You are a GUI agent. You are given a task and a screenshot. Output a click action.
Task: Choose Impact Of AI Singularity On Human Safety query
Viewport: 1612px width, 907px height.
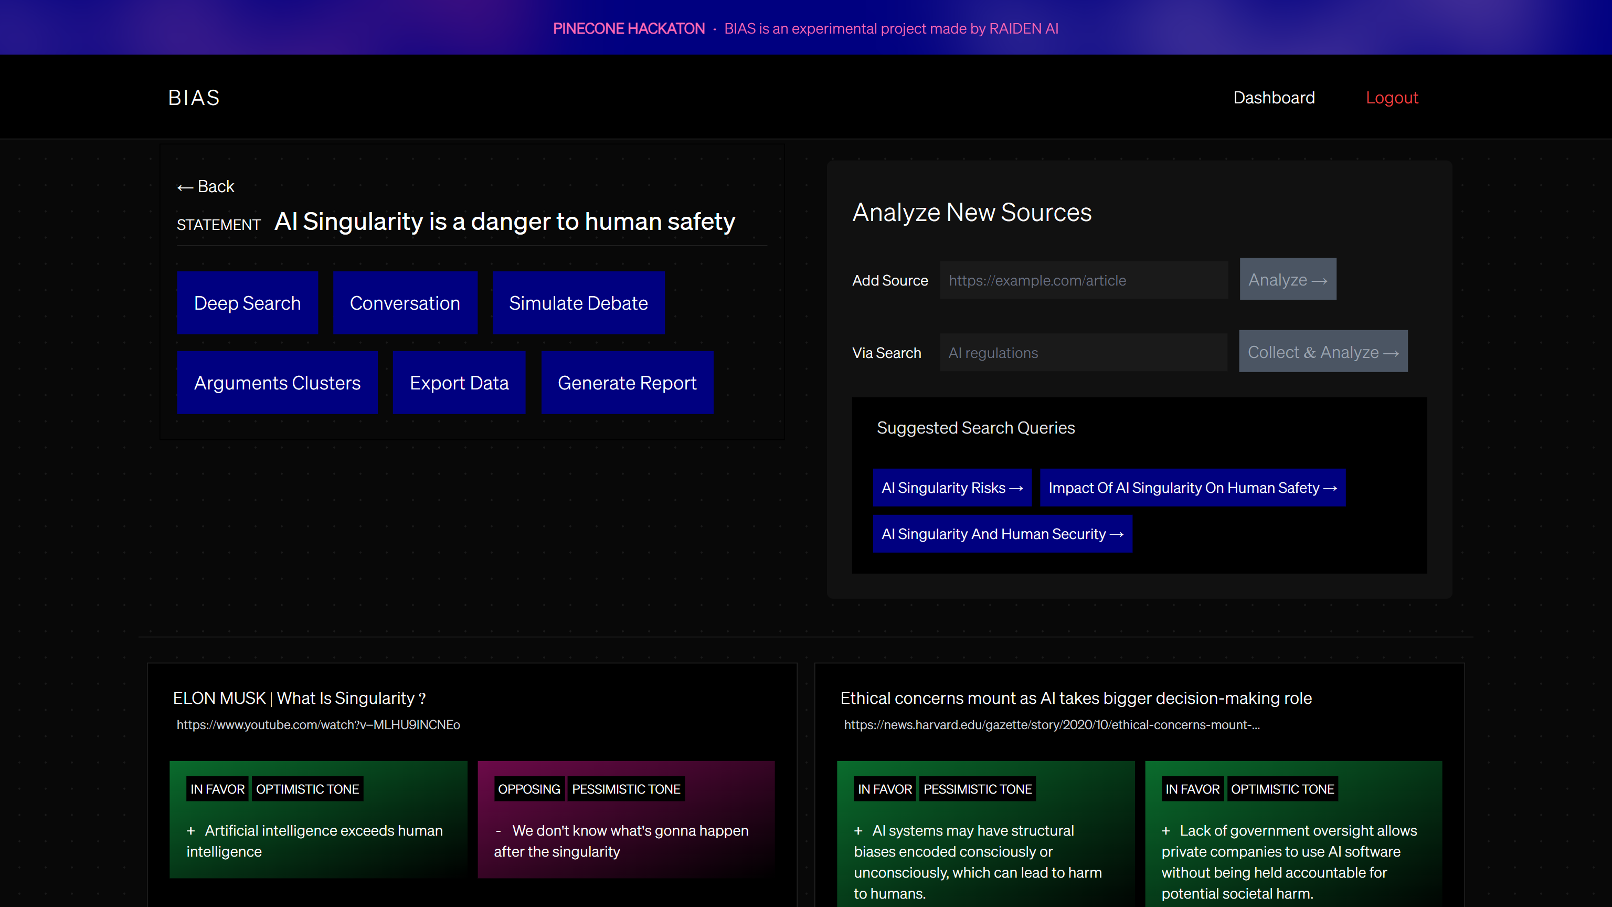tap(1192, 488)
